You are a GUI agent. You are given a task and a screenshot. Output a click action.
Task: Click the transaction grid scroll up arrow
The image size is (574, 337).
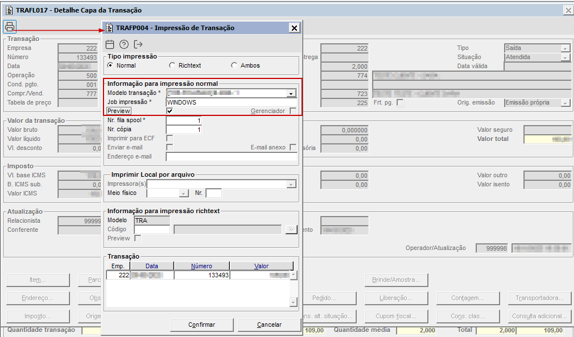pos(293,275)
